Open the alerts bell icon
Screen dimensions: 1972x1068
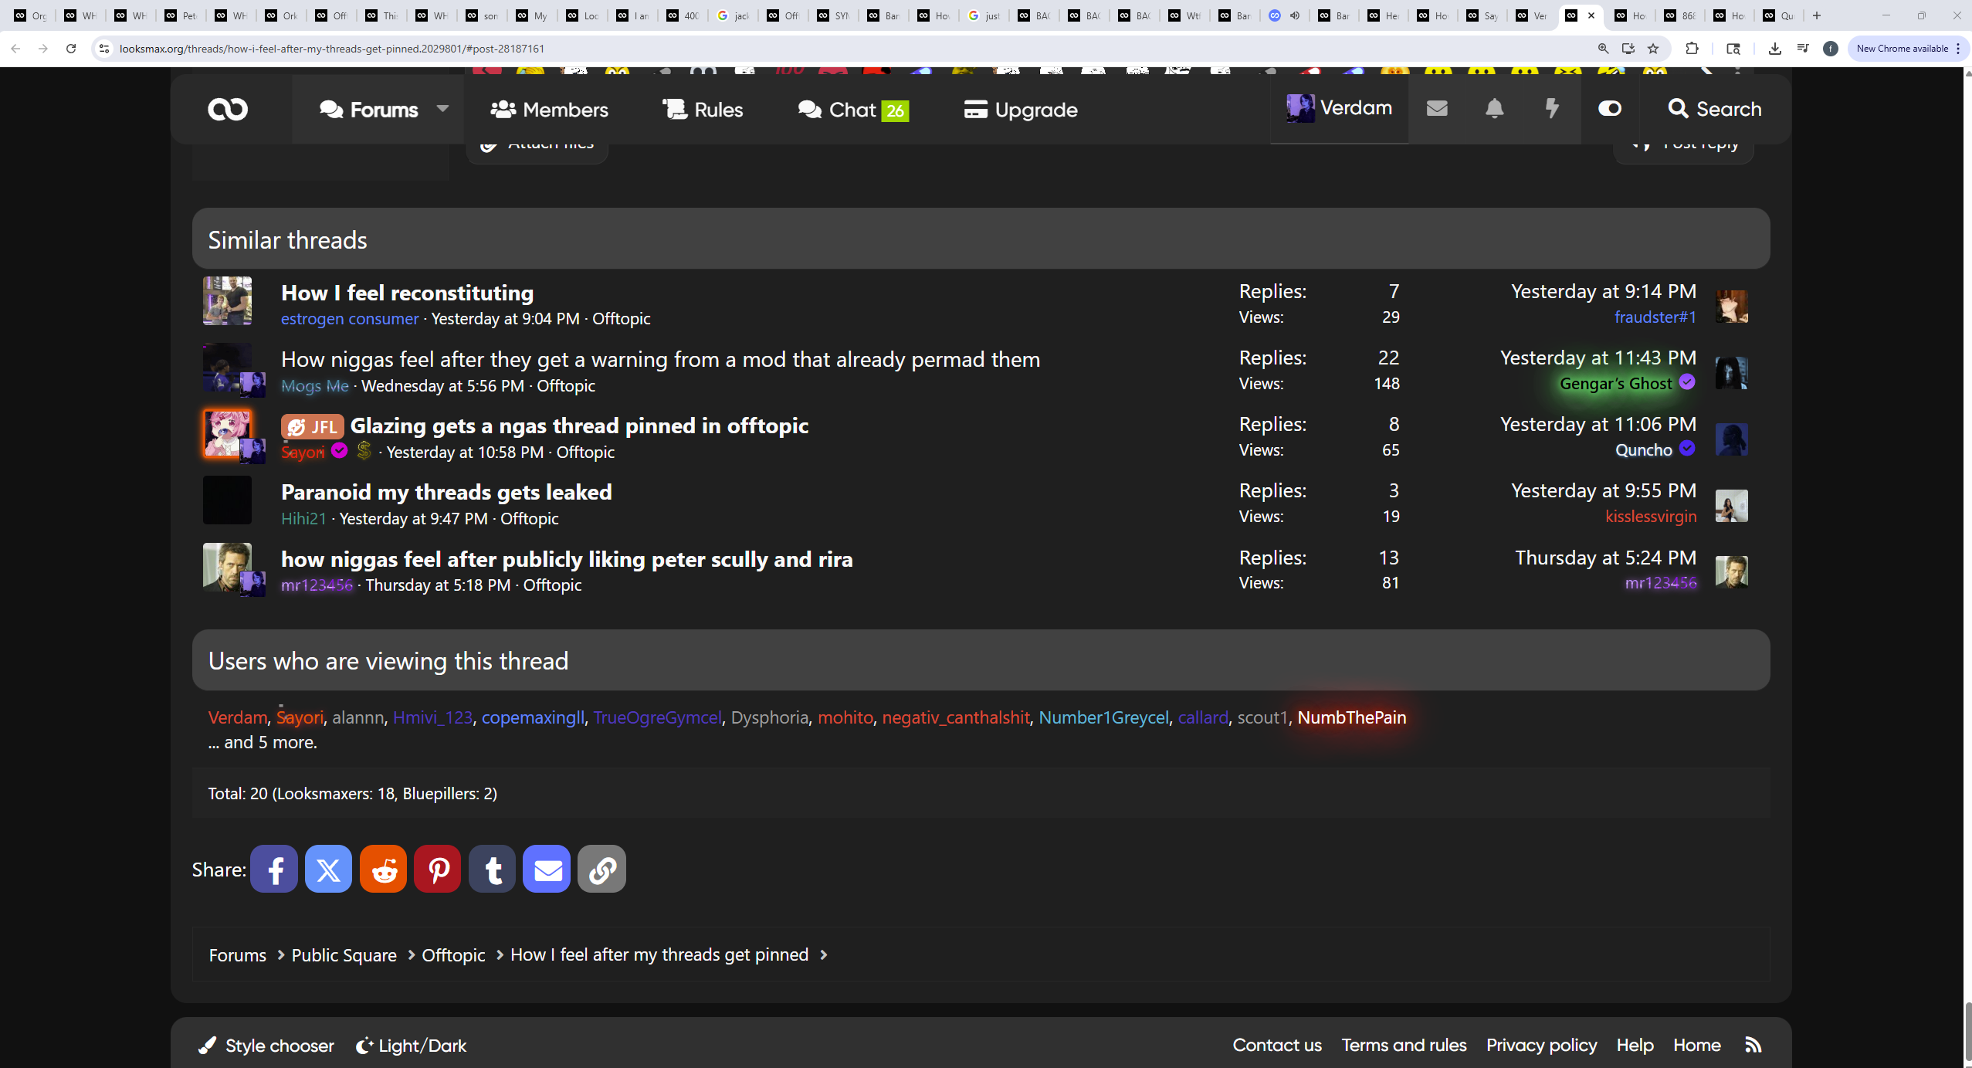(x=1494, y=109)
